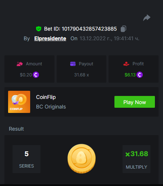The image size is (163, 186).
Task: Click the bet date and time text
Action: click(109, 38)
